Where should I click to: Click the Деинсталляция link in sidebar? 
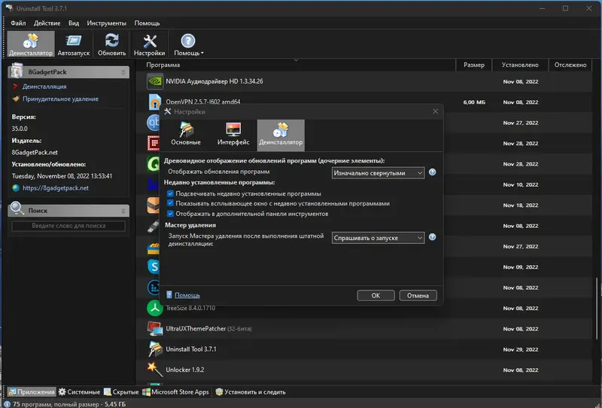(x=44, y=87)
